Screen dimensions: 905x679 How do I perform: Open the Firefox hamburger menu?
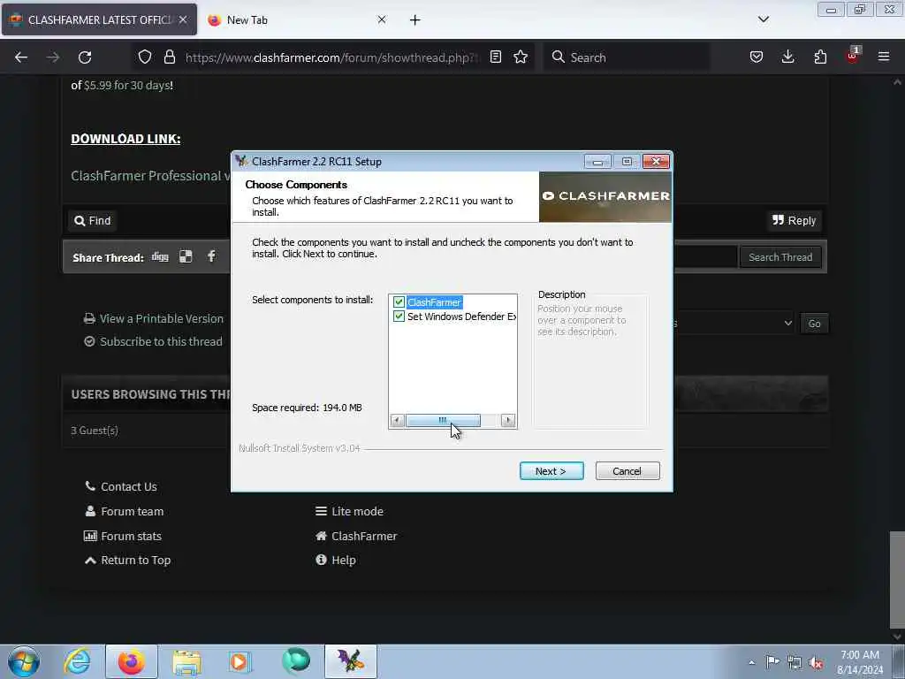(884, 57)
